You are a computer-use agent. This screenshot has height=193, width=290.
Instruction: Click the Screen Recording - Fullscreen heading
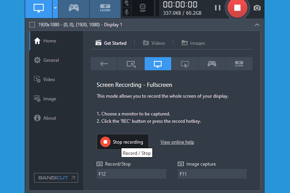tap(134, 85)
